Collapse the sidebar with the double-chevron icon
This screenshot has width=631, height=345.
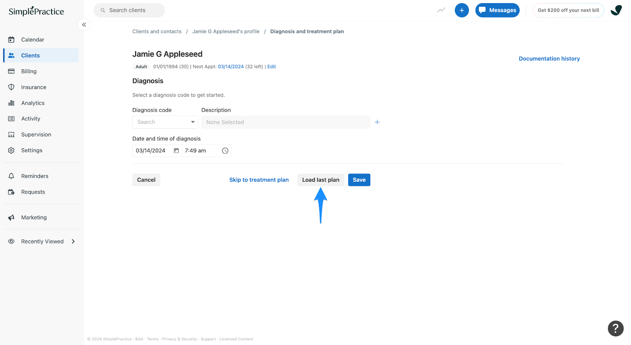[84, 25]
